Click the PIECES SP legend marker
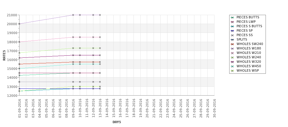This screenshot has height=127, width=288. pyautogui.click(x=232, y=31)
